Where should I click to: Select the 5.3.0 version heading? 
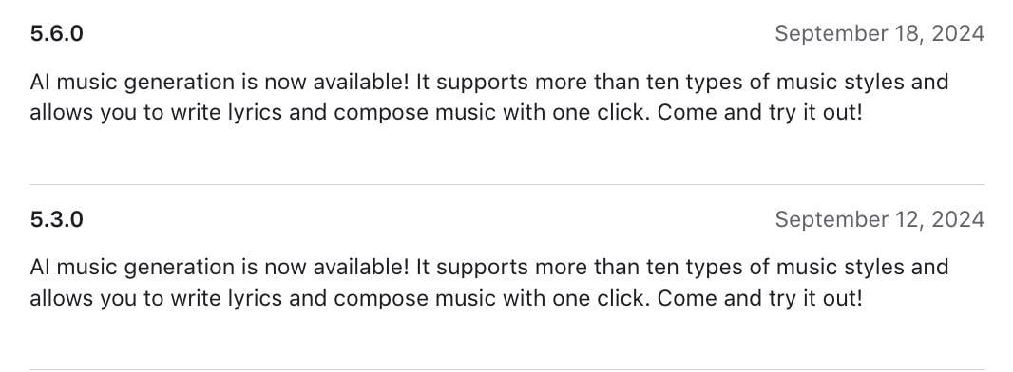click(56, 219)
